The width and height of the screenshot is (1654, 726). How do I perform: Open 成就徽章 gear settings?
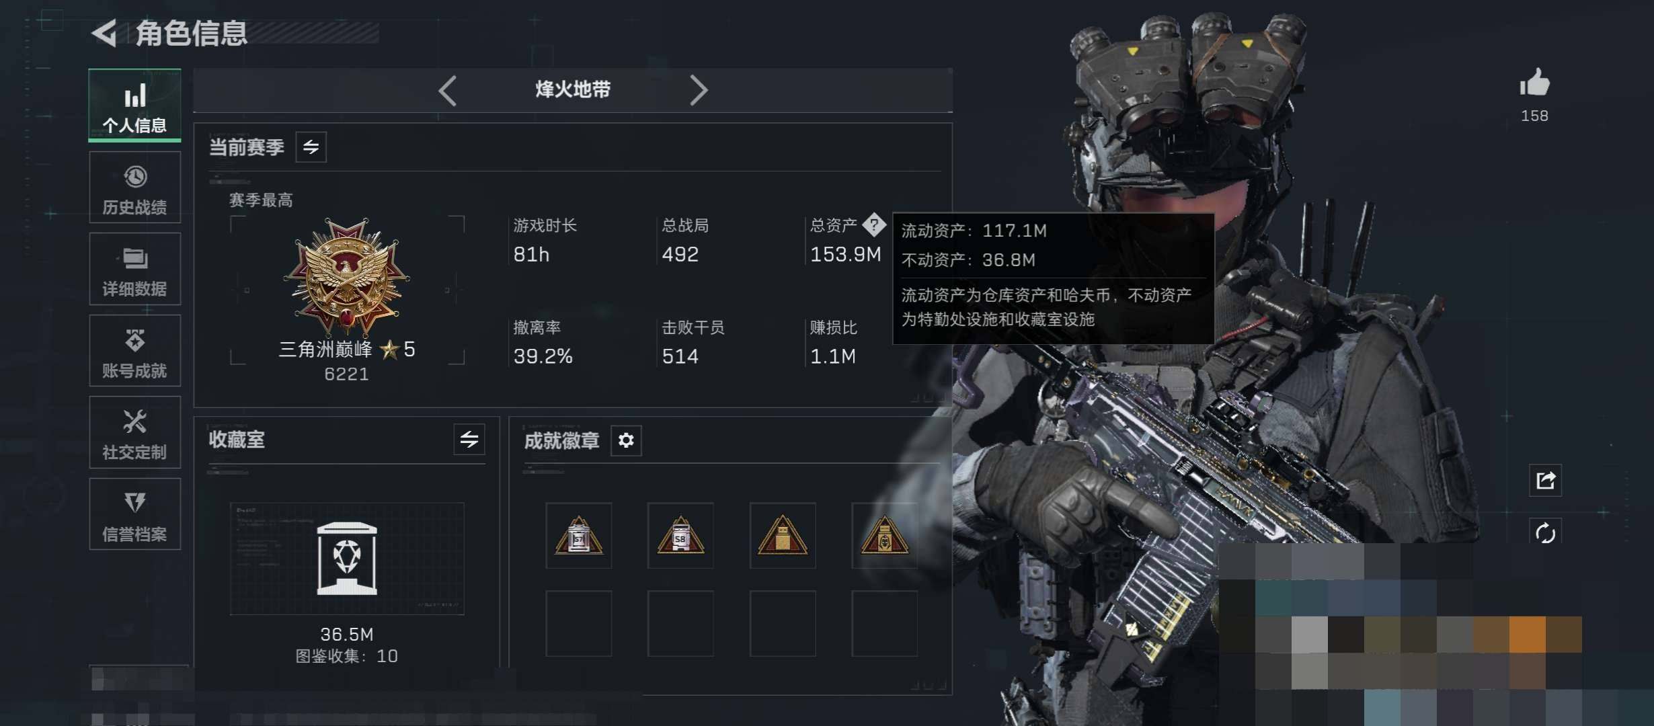[x=626, y=440]
